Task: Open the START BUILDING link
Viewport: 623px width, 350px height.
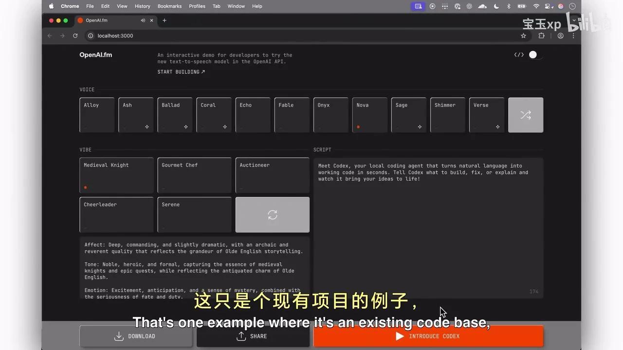Action: [181, 72]
